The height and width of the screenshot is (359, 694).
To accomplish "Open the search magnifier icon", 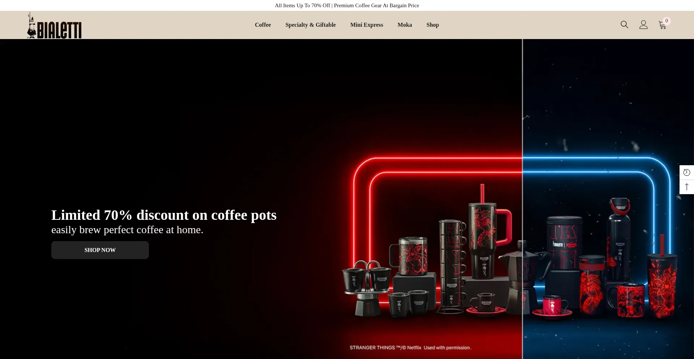I will point(624,25).
